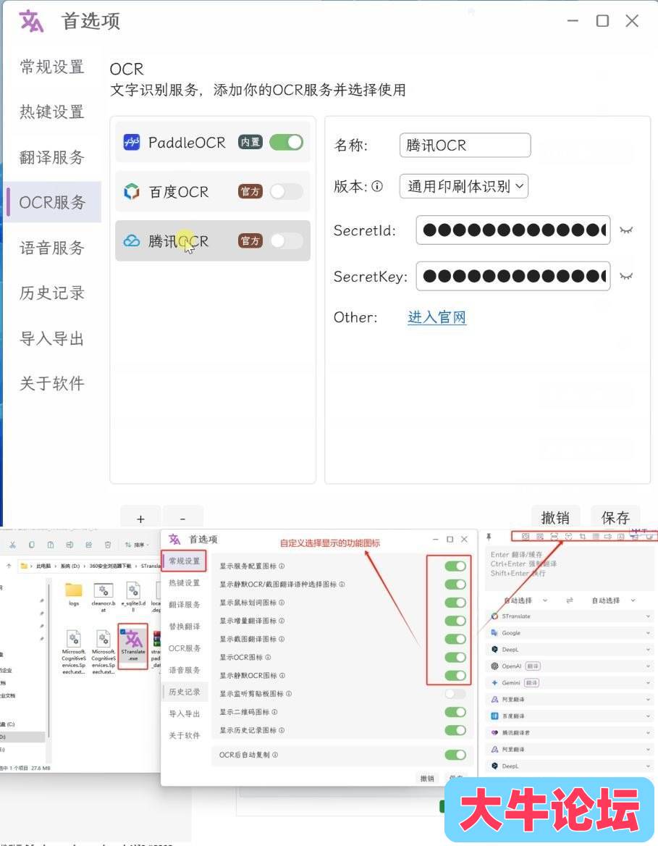Open the target language 自动选择 dropdown
The width and height of the screenshot is (658, 846).
pyautogui.click(x=613, y=600)
